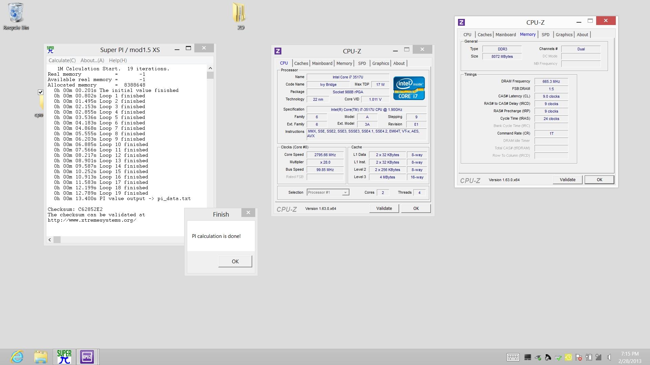Image resolution: width=650 pixels, height=365 pixels.
Task: Click the Checksum: C62852E2 line in Super PI
Action: 75,209
